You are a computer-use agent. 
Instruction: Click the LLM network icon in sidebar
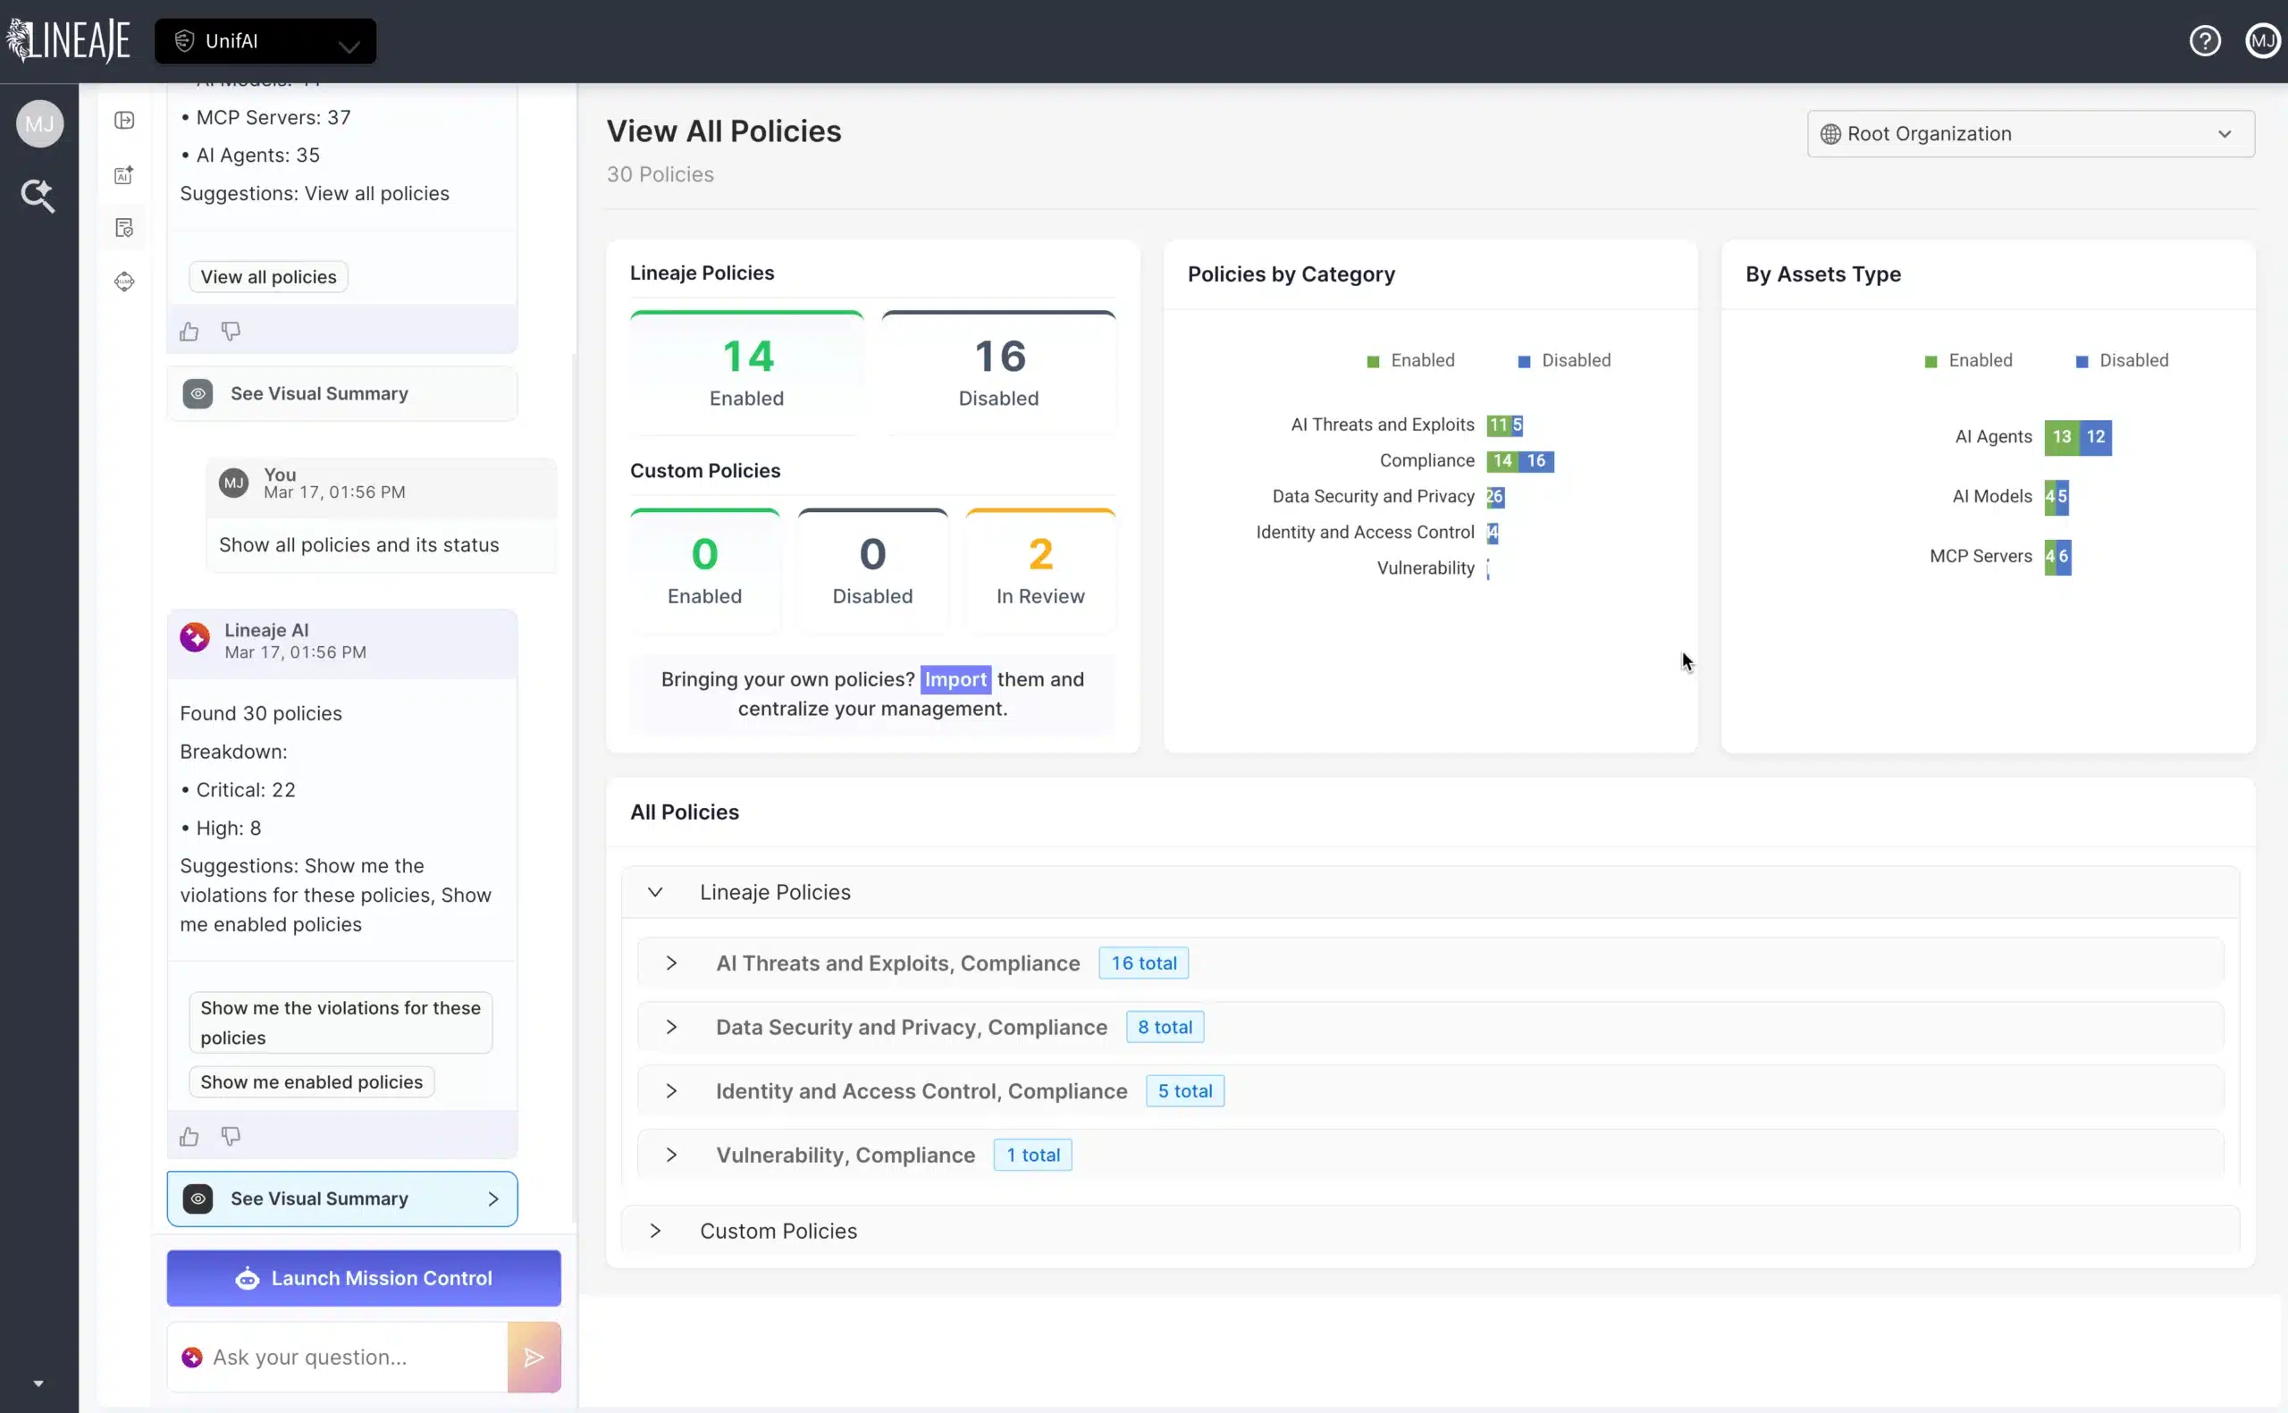click(x=124, y=282)
